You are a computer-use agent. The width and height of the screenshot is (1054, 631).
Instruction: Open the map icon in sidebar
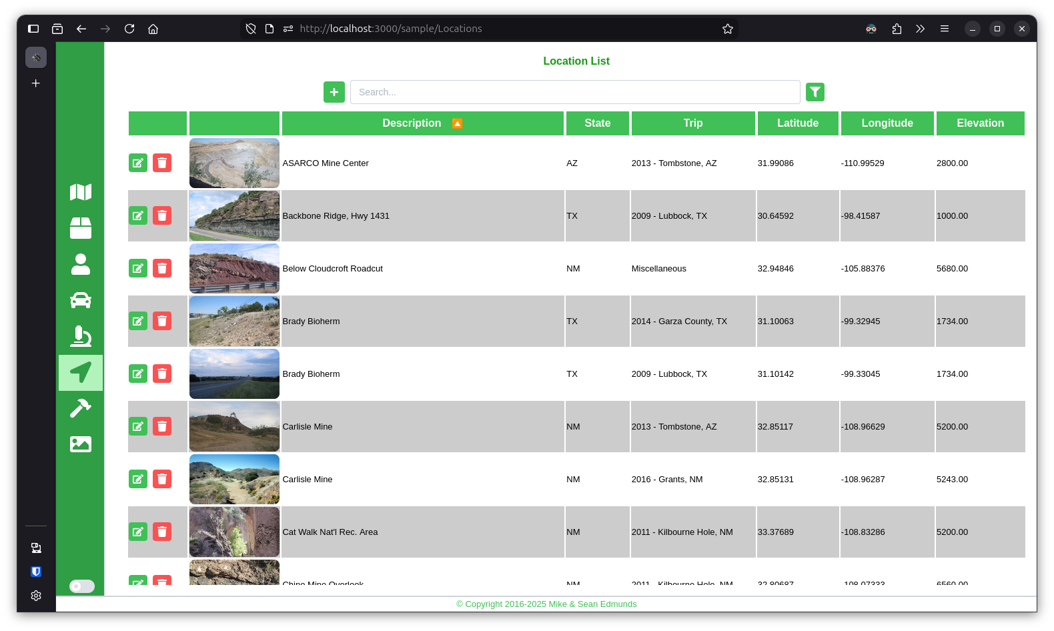[x=81, y=192]
